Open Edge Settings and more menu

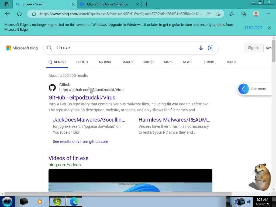point(268,14)
